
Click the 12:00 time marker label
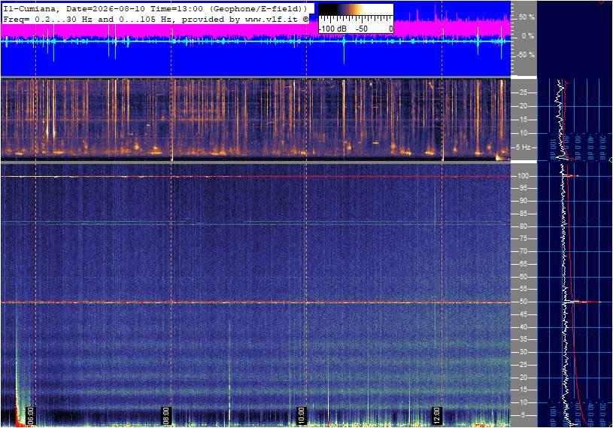tap(436, 415)
